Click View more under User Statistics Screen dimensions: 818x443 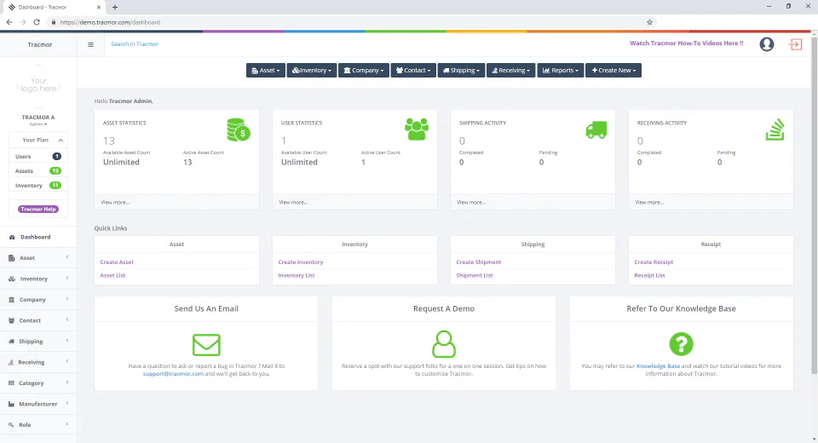(292, 203)
